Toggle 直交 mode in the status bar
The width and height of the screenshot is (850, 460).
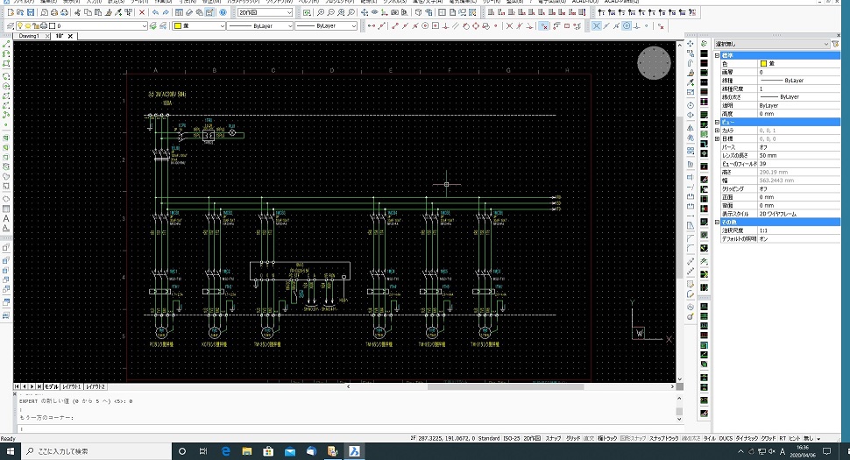point(588,438)
